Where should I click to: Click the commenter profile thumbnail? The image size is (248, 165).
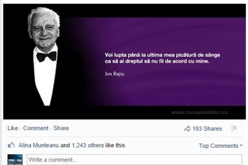pos(15,160)
